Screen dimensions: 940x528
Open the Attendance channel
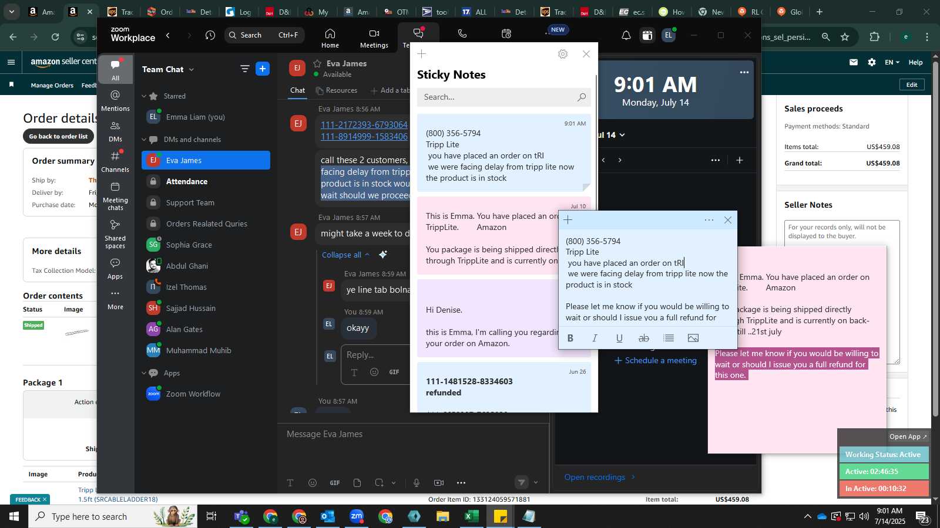[206, 181]
